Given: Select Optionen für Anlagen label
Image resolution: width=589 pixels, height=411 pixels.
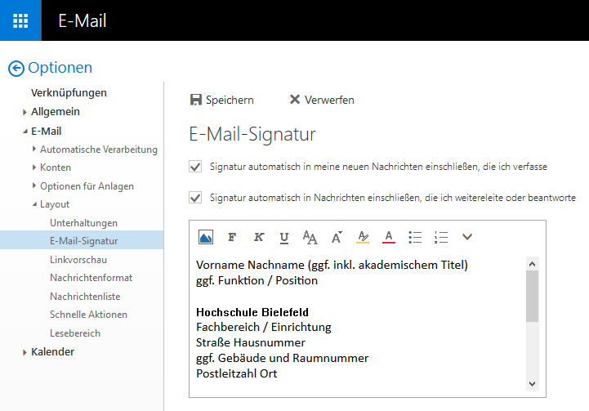Looking at the screenshot, I should 87,186.
